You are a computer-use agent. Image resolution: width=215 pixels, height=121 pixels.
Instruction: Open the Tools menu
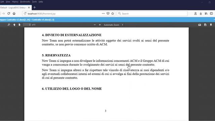click(x=34, y=2)
